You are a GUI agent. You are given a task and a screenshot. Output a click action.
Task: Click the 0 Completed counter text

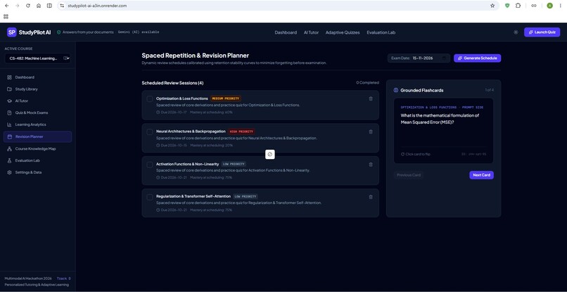[x=367, y=82]
